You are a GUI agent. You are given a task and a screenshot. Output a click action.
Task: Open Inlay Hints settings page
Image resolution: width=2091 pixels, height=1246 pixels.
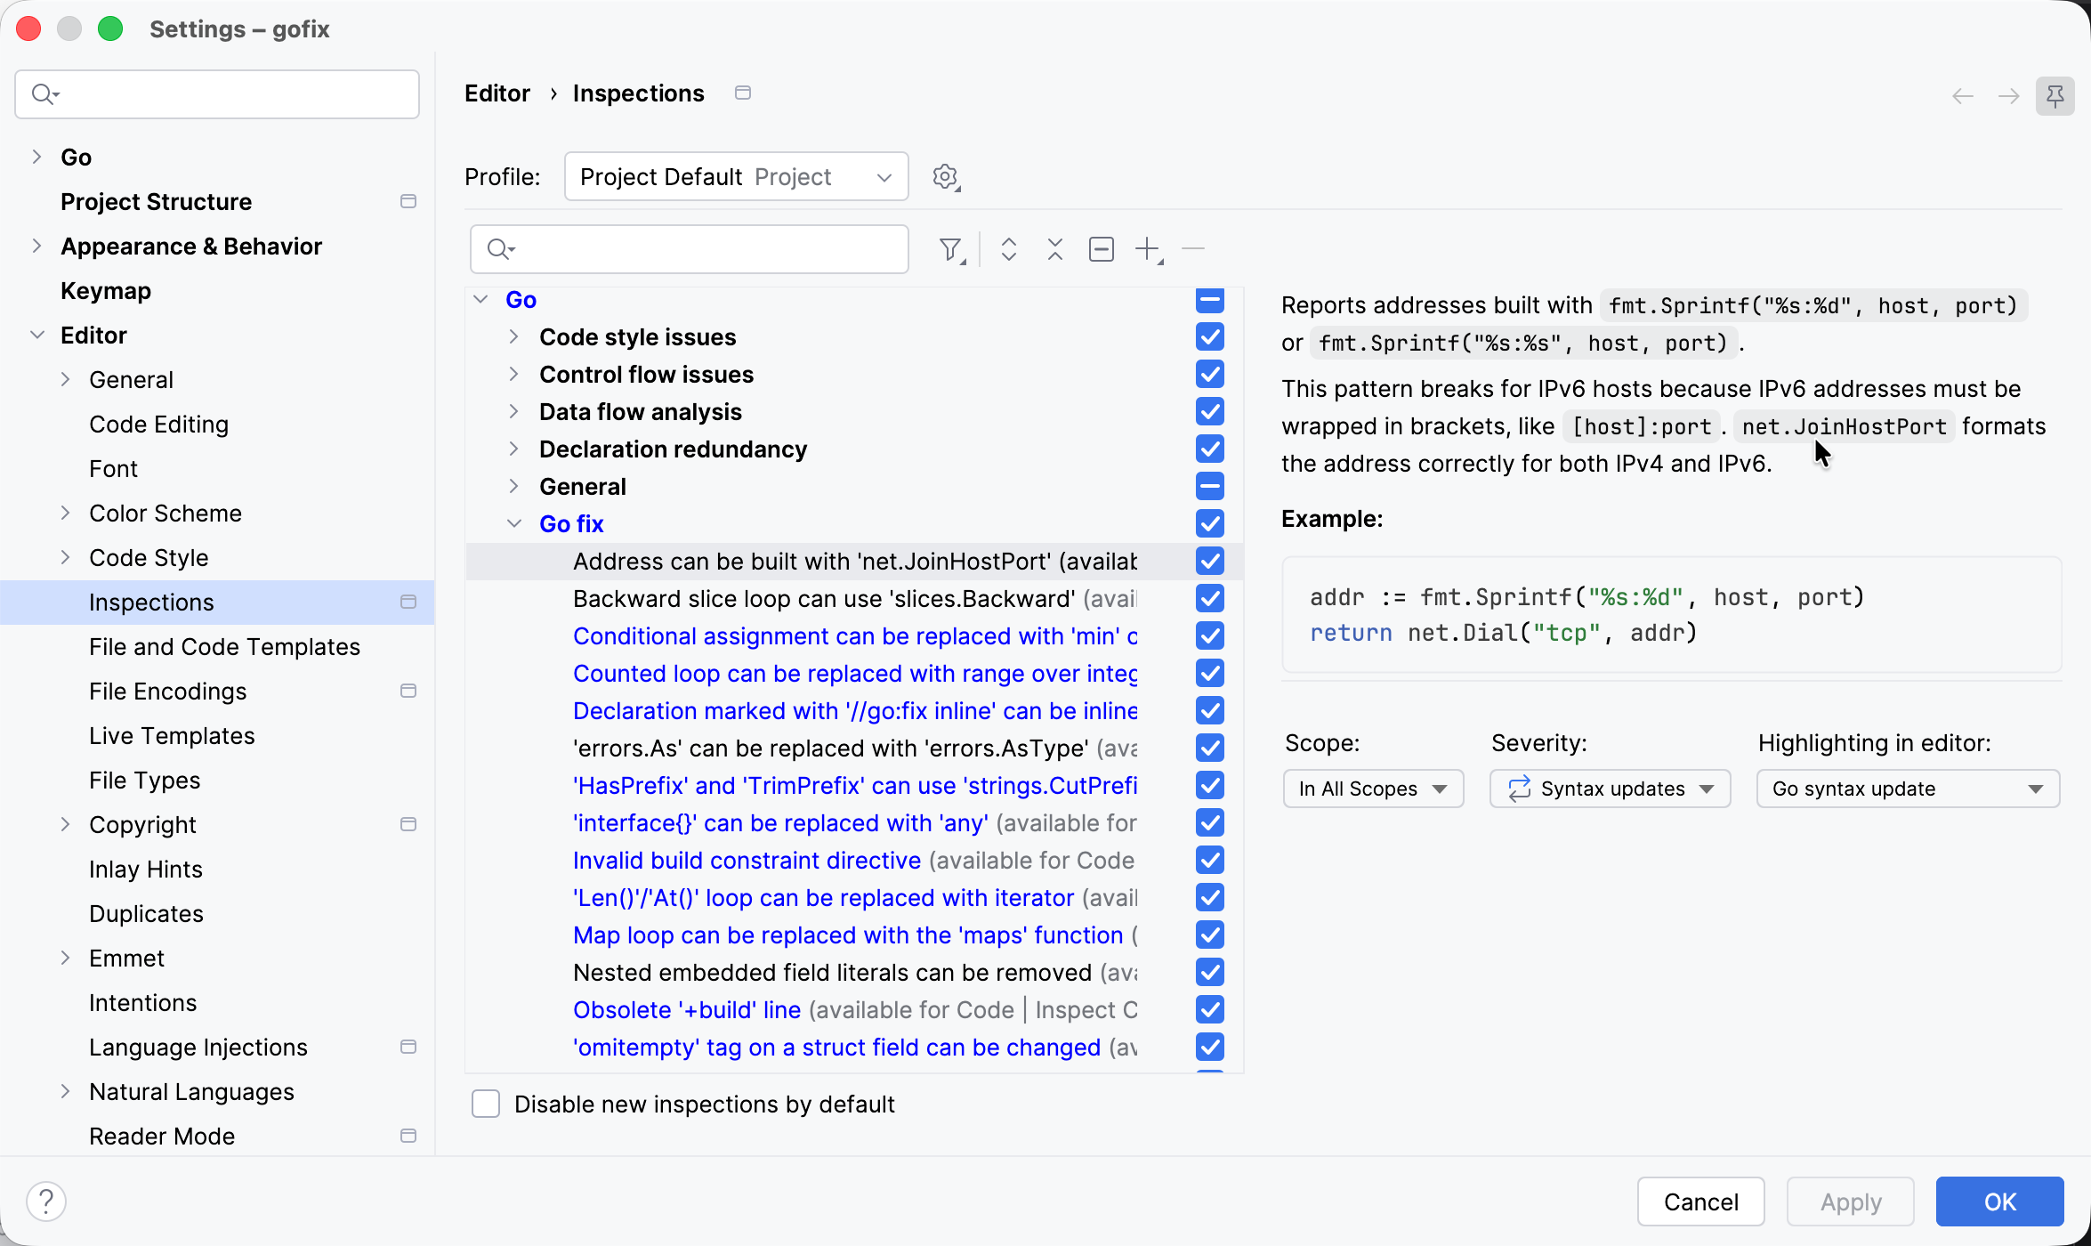point(146,869)
